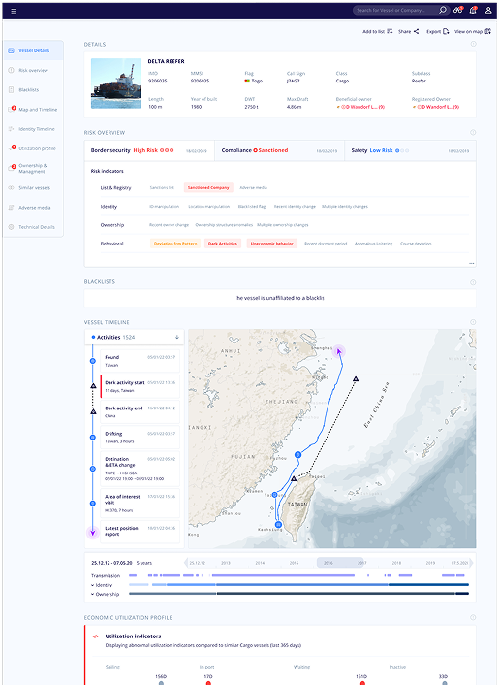Viewport: 500px width, 685px height.
Task: Click the Blacklists sidebar icon
Action: (11, 89)
